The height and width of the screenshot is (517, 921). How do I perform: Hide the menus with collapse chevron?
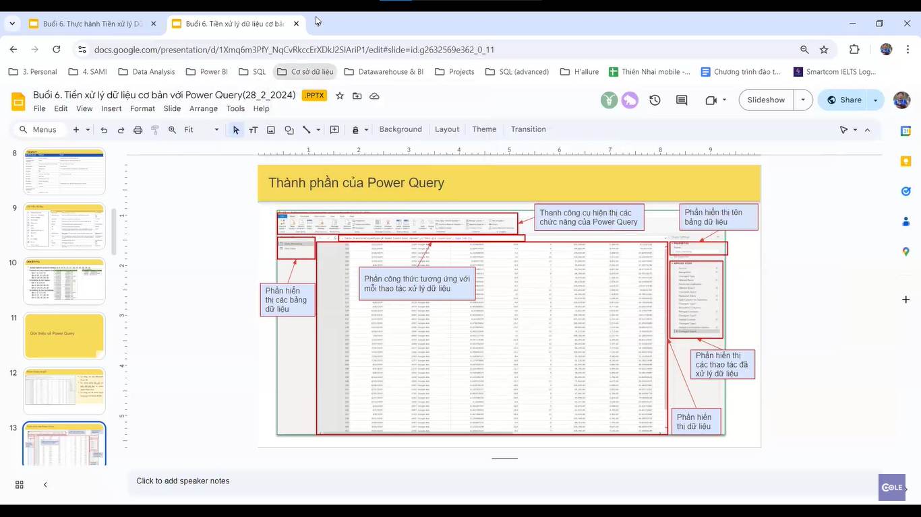[x=867, y=130]
